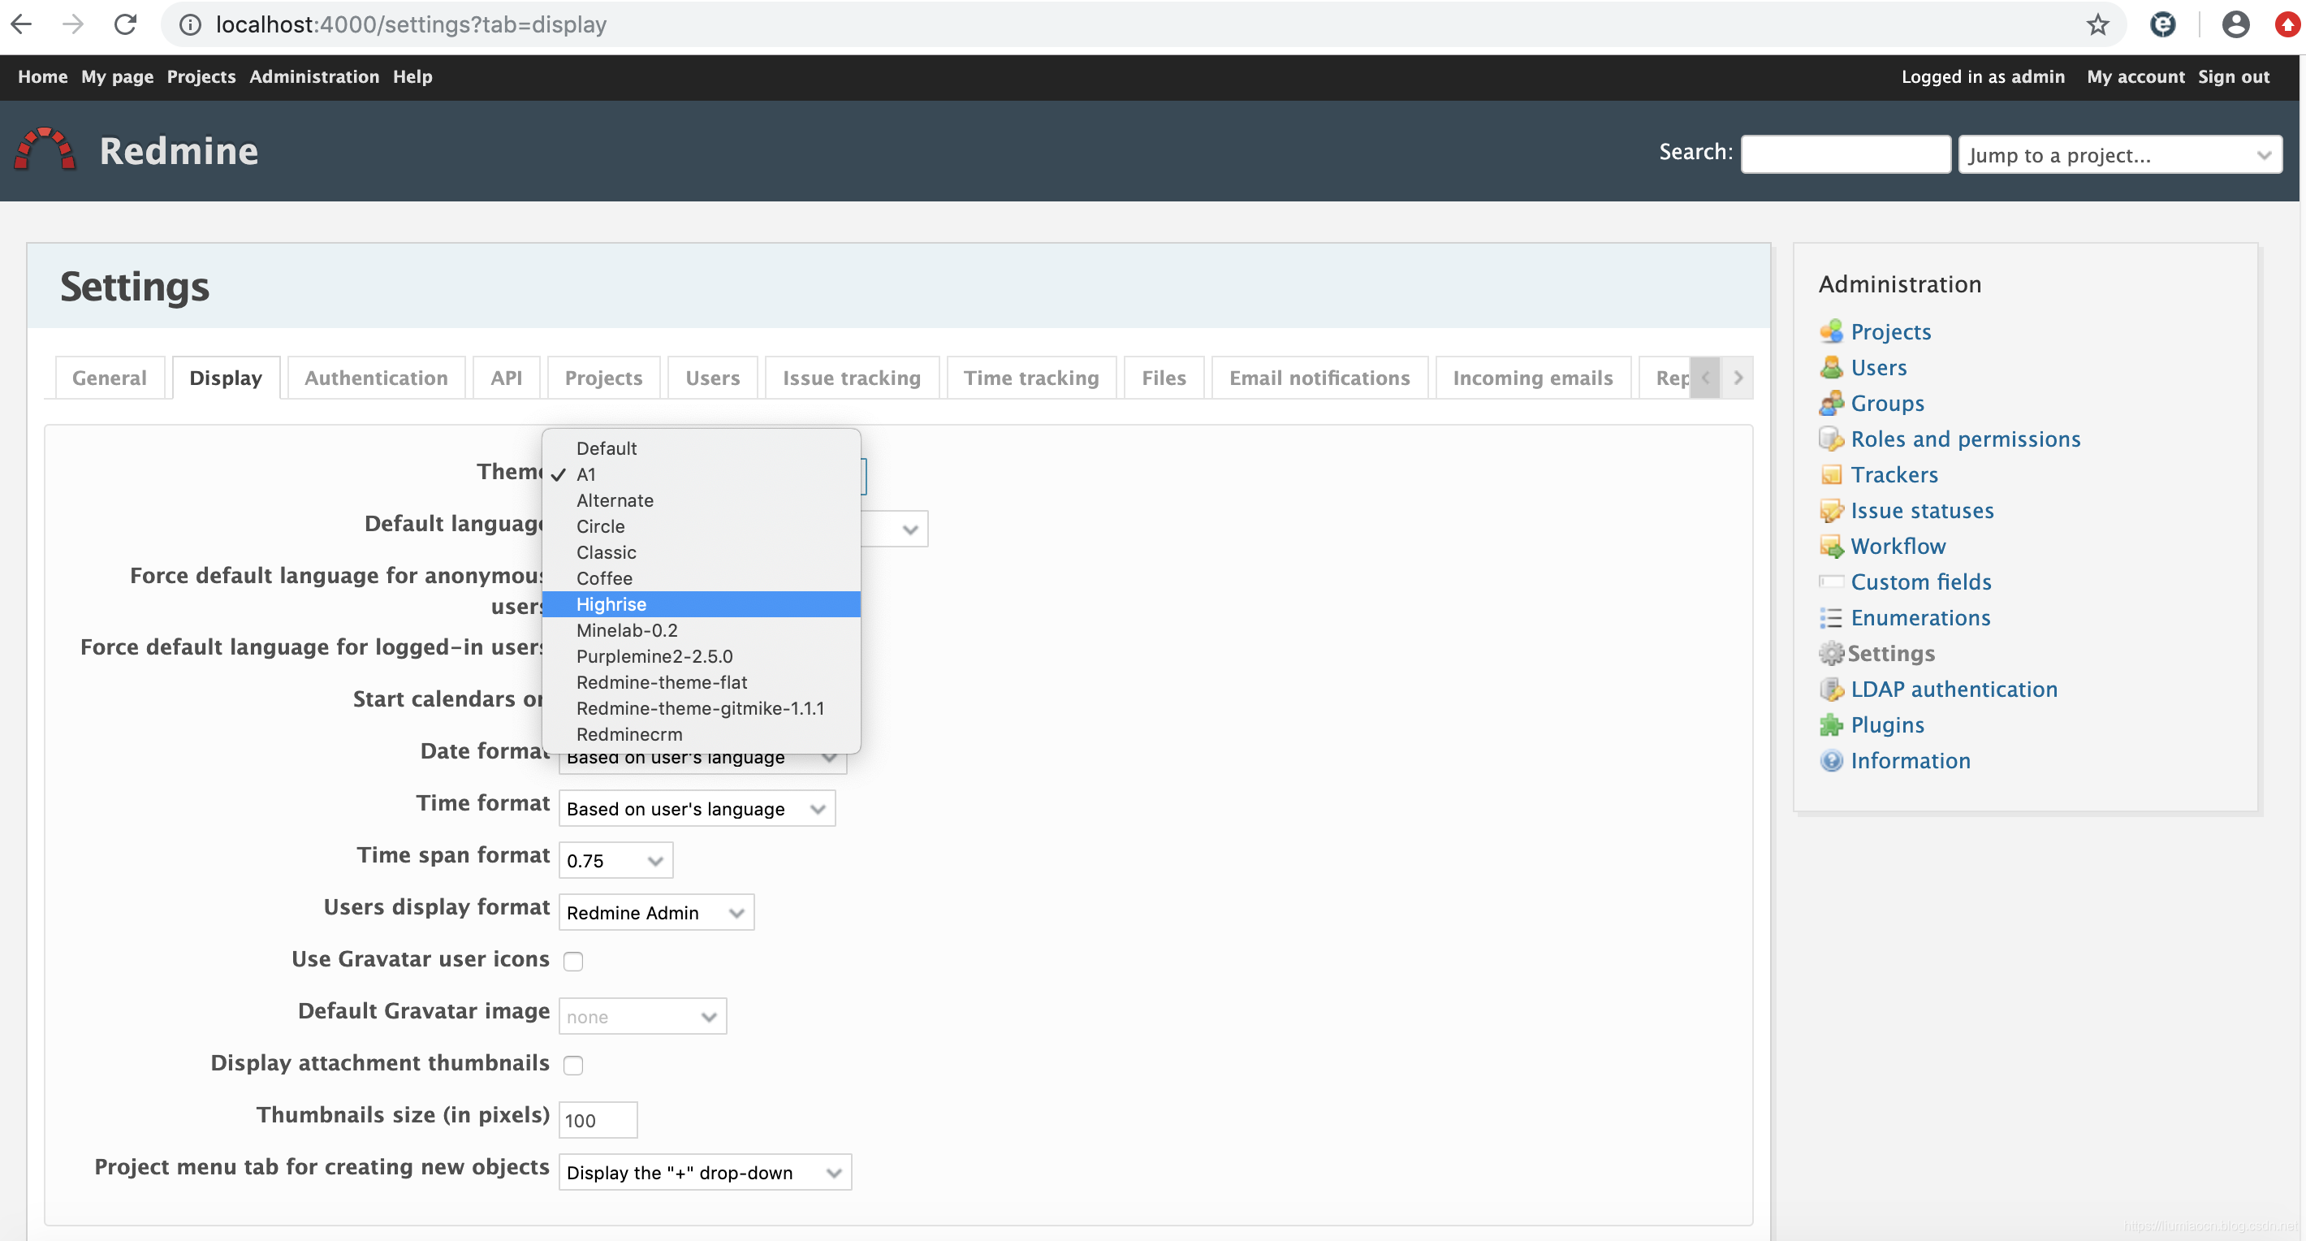This screenshot has height=1241, width=2306.
Task: Switch to the Authentication tab
Action: coord(376,378)
